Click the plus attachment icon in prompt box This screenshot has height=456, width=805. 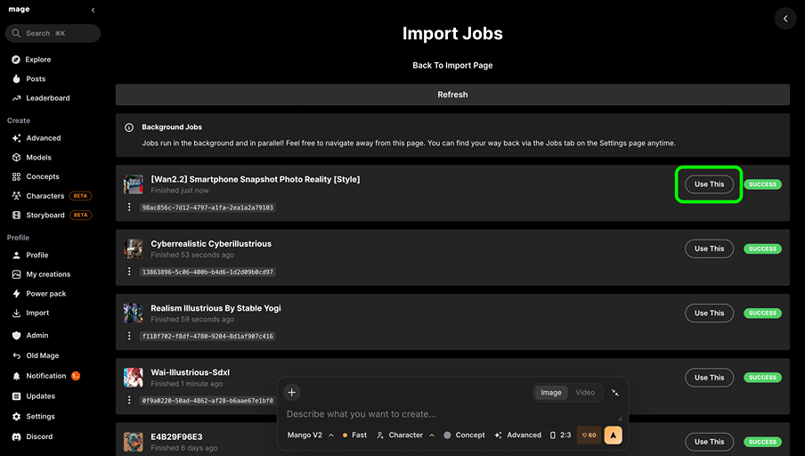point(291,392)
